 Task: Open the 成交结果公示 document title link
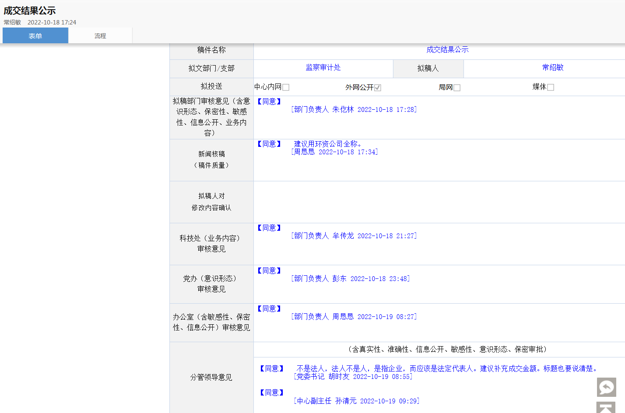[x=447, y=50]
